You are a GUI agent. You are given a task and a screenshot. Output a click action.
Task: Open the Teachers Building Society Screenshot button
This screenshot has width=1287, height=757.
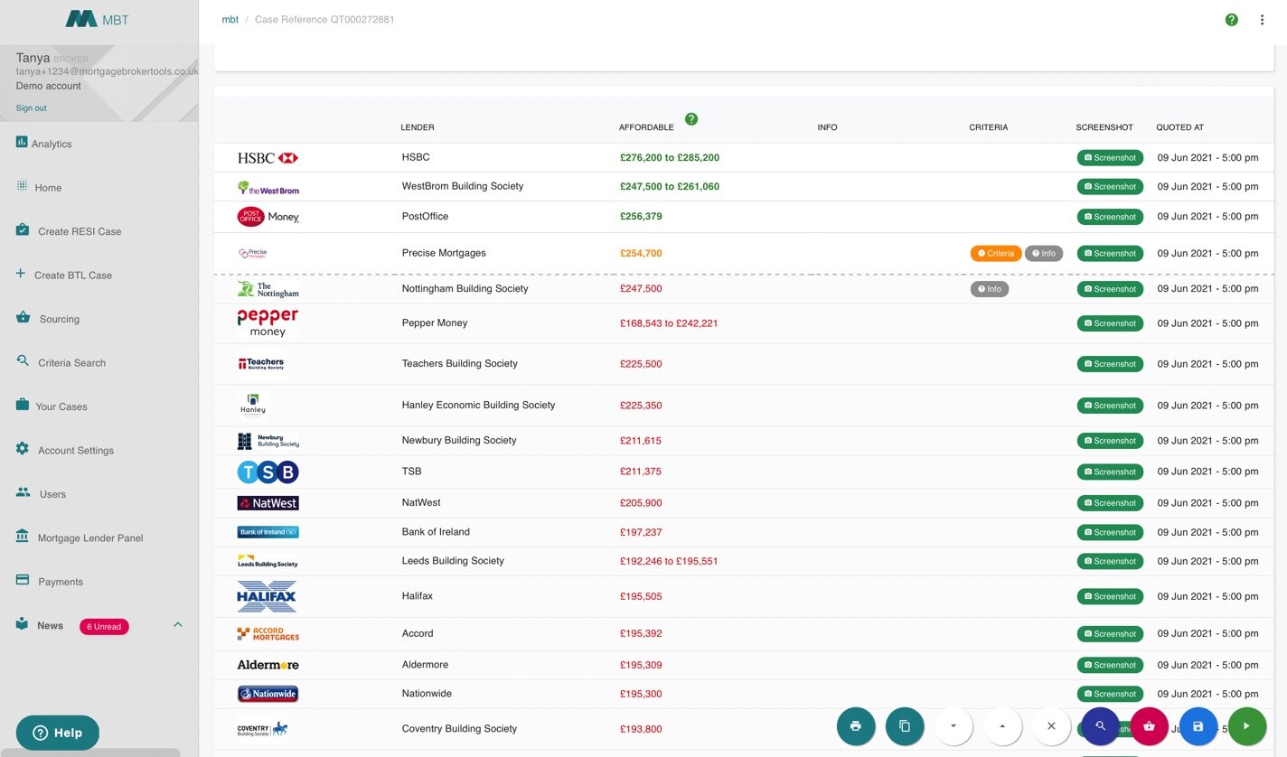click(x=1110, y=364)
